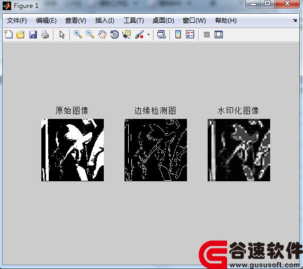Minimize the Figure 1 window
Viewport: 303px width, 269px height.
[x=253, y=4]
